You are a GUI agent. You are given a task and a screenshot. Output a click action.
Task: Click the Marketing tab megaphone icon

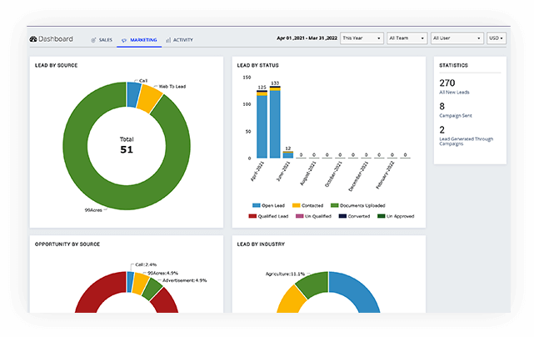[x=124, y=40]
